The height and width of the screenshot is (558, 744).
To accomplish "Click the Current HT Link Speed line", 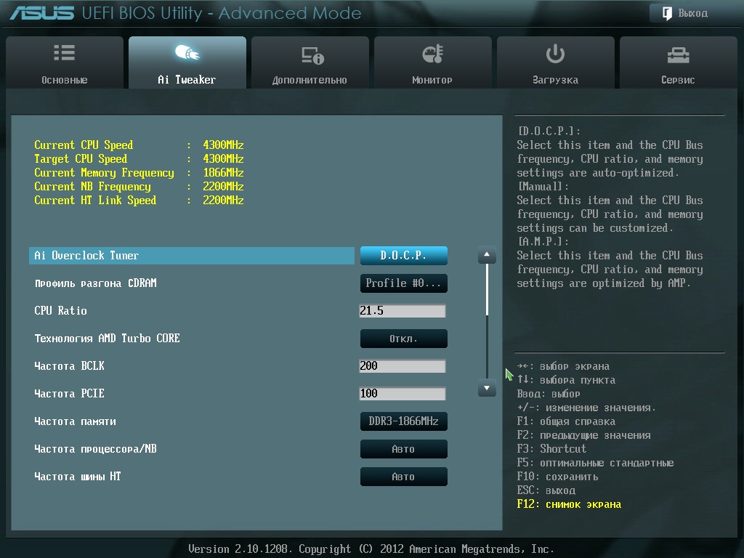I will click(139, 200).
